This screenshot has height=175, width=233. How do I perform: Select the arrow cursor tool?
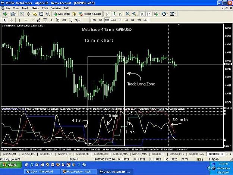pos(5,20)
